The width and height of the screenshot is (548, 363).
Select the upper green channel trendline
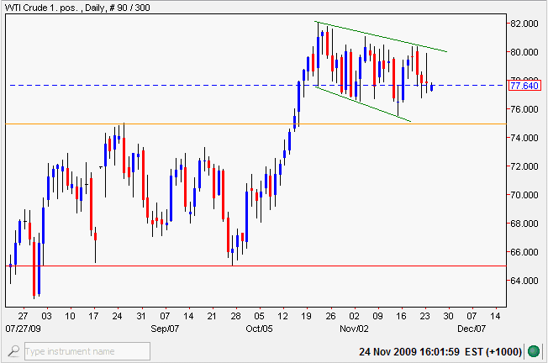381,37
